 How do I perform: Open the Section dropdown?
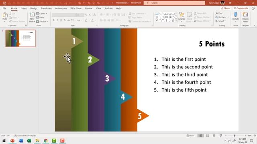coord(42,21)
